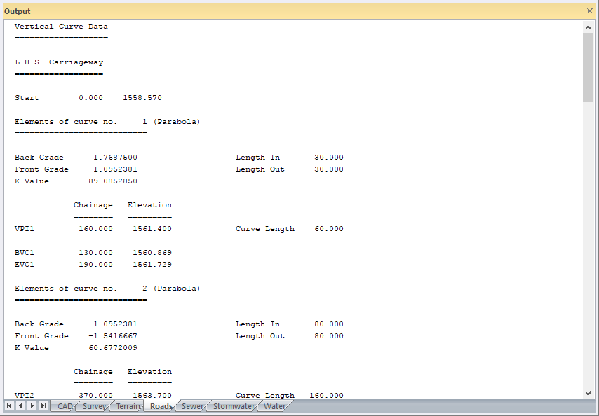Click the Vertical Curve Data heading text
This screenshot has height=416, width=599.
pyautogui.click(x=61, y=27)
